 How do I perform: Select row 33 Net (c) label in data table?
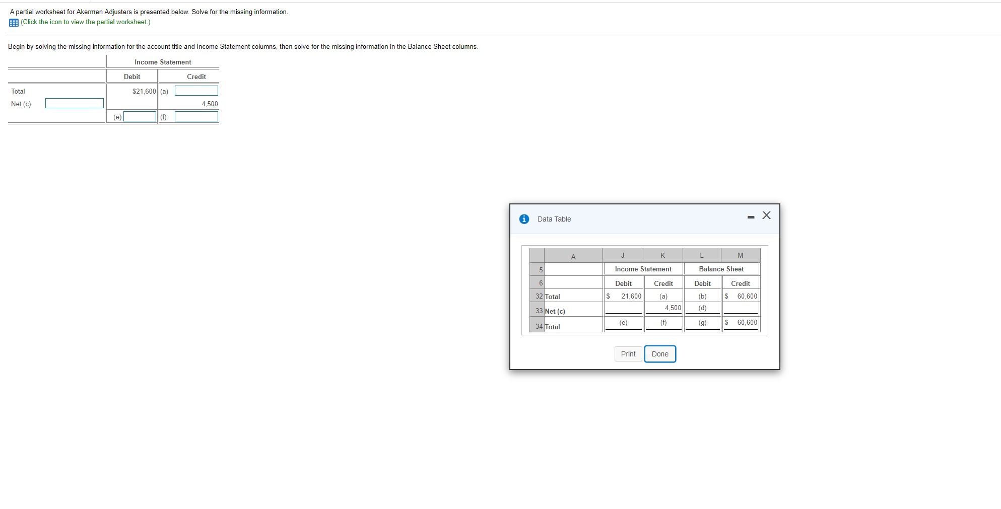[554, 311]
